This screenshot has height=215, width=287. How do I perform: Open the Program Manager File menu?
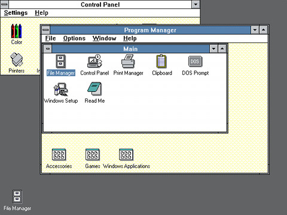tap(50, 38)
